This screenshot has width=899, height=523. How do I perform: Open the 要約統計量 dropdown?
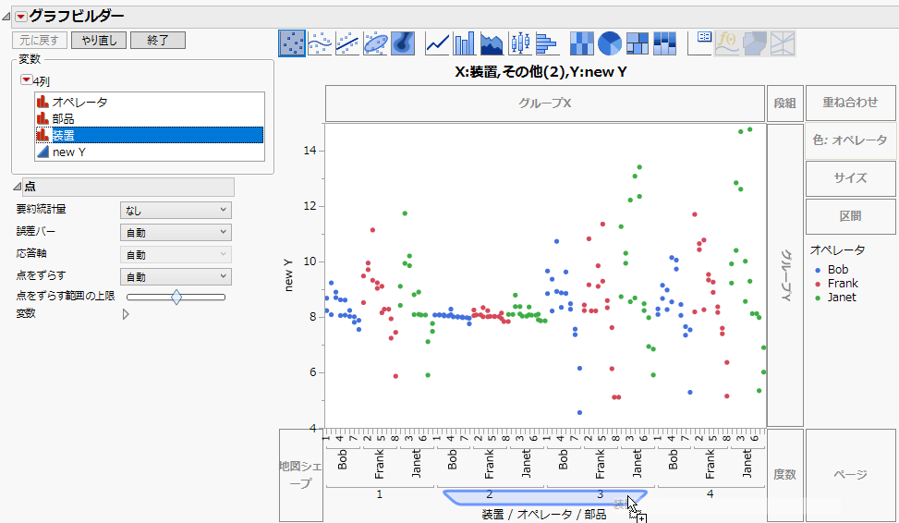(x=176, y=211)
